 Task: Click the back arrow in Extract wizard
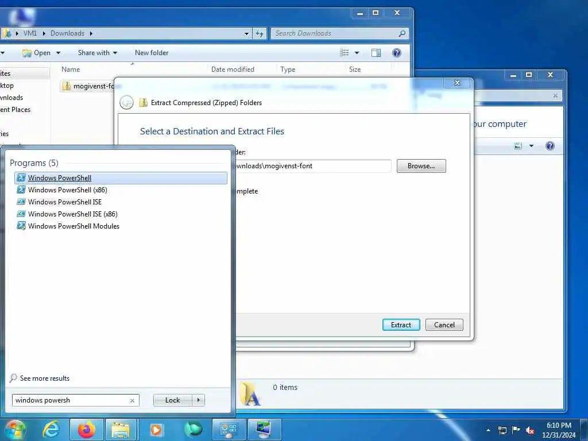(127, 102)
